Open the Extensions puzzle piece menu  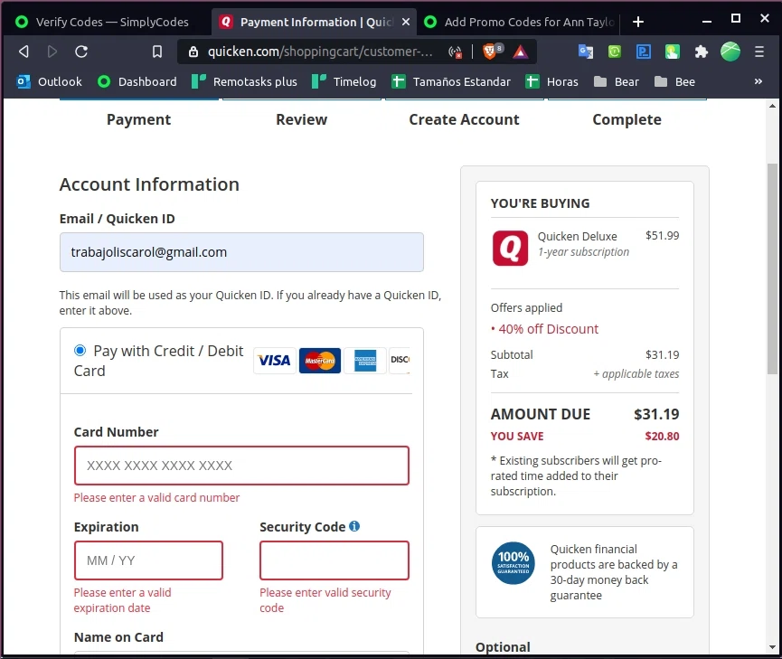coord(701,52)
